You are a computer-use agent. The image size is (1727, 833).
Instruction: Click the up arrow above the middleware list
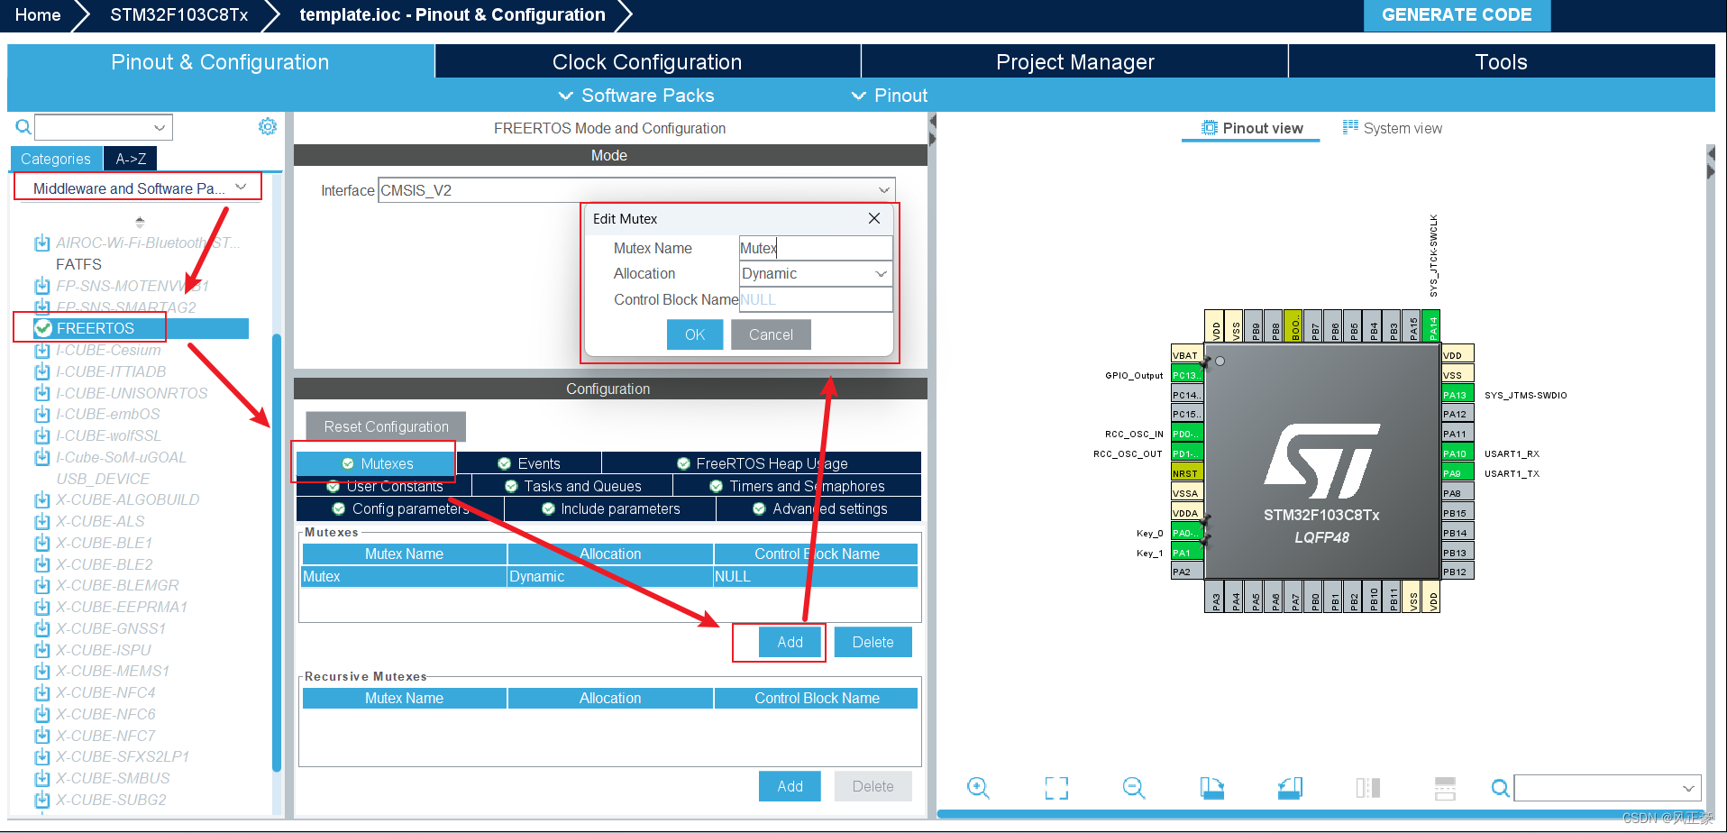click(x=140, y=221)
